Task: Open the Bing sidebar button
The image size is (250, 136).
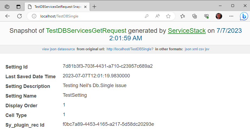Action: [x=244, y=16]
